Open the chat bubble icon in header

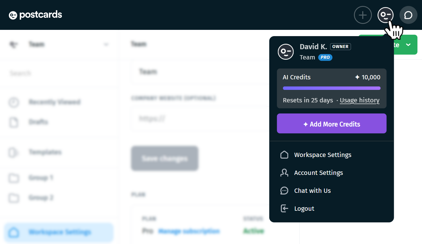pyautogui.click(x=408, y=15)
